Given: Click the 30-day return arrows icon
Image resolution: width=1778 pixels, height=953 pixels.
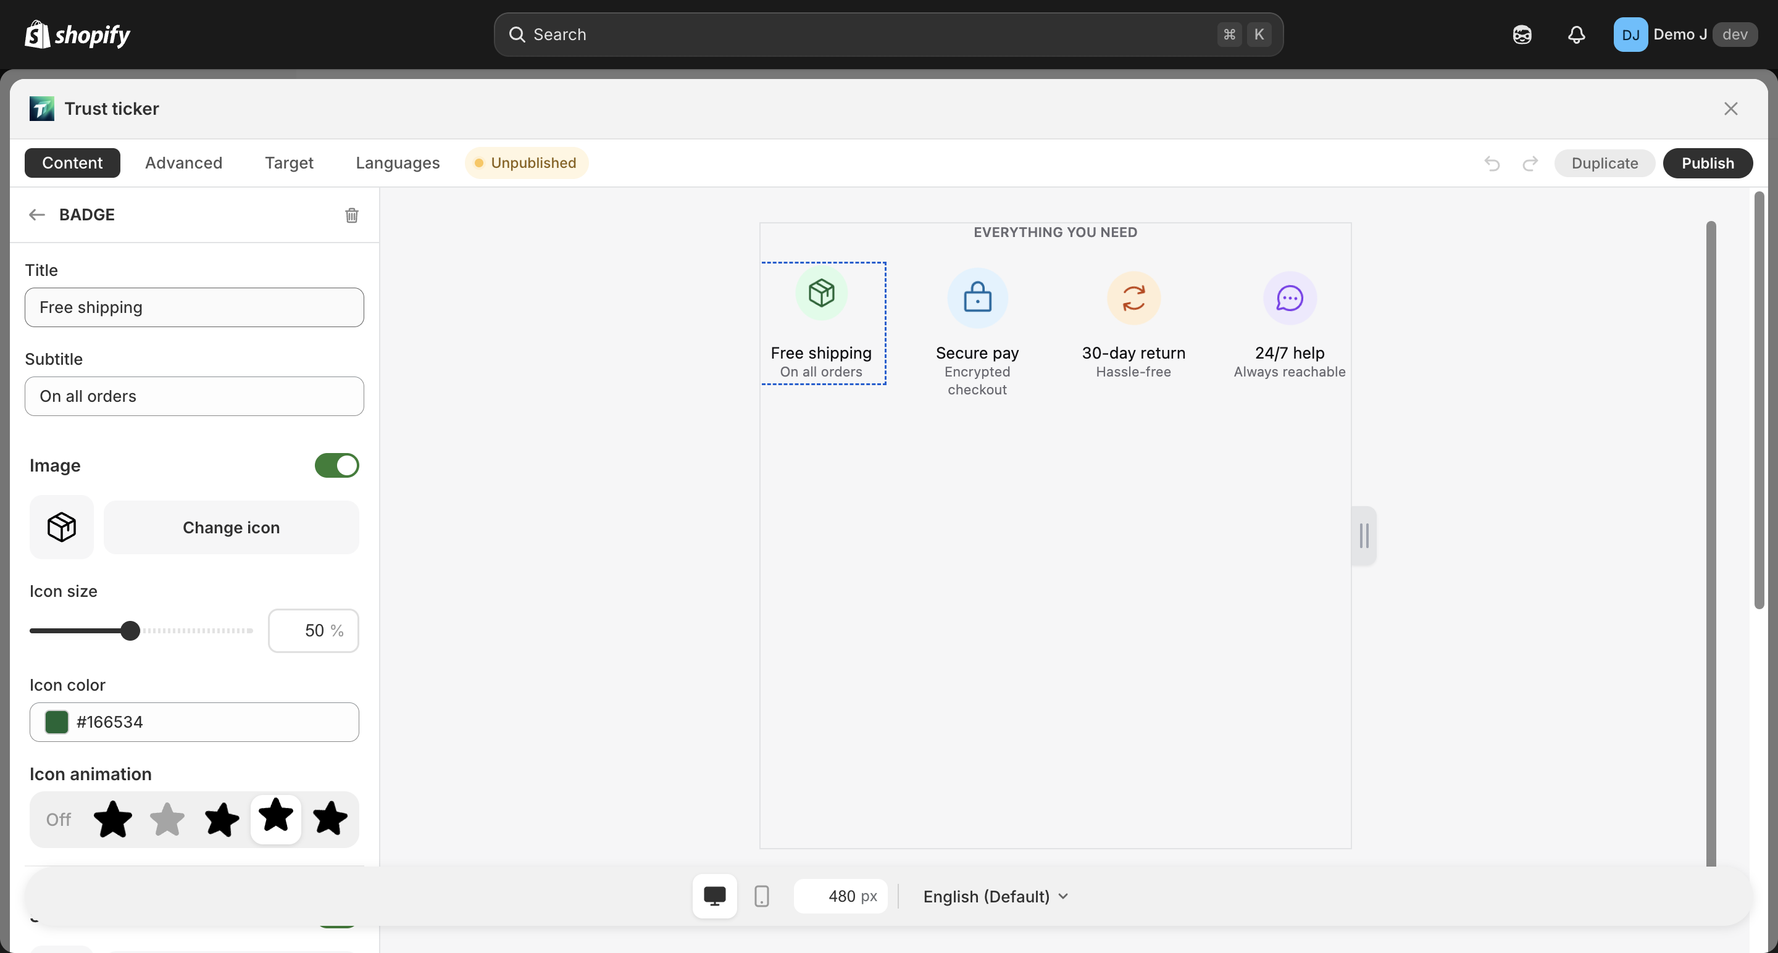Looking at the screenshot, I should pyautogui.click(x=1133, y=298).
